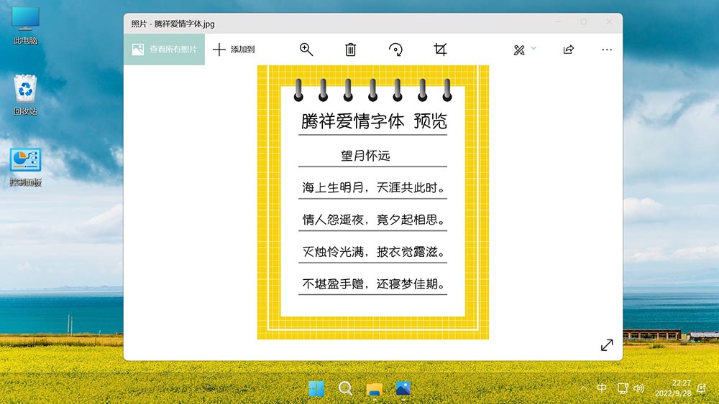
Task: Expand the system tray hidden icons chevron
Action: tap(583, 388)
